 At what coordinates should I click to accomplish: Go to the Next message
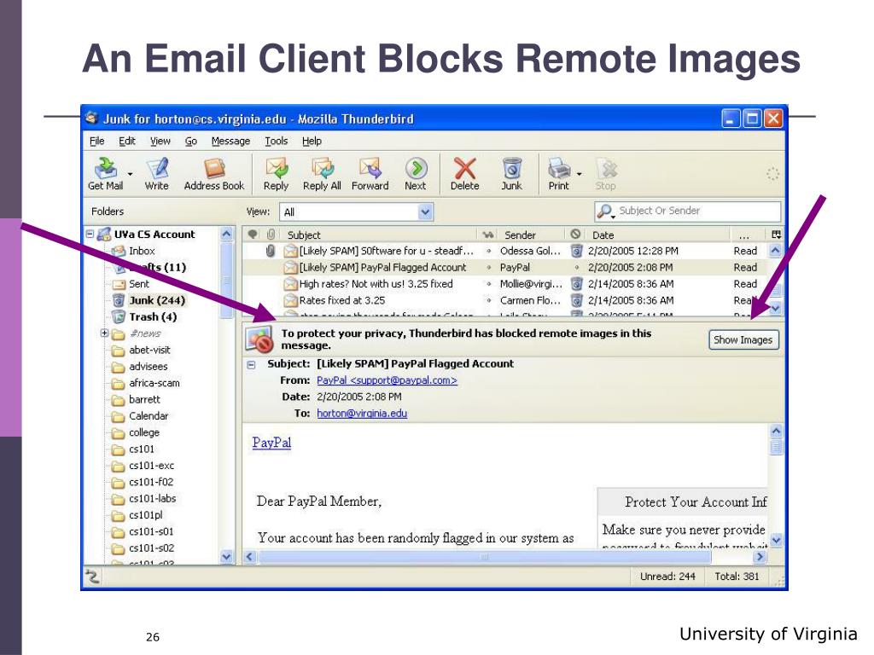pos(416,173)
